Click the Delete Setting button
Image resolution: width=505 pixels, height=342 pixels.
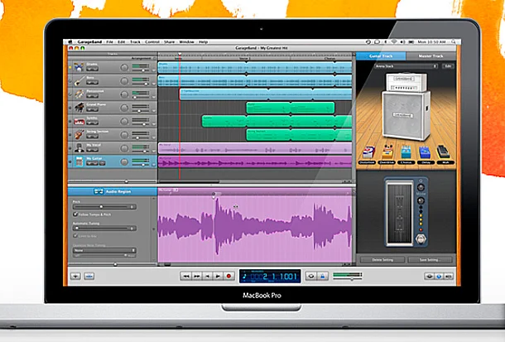[382, 259]
